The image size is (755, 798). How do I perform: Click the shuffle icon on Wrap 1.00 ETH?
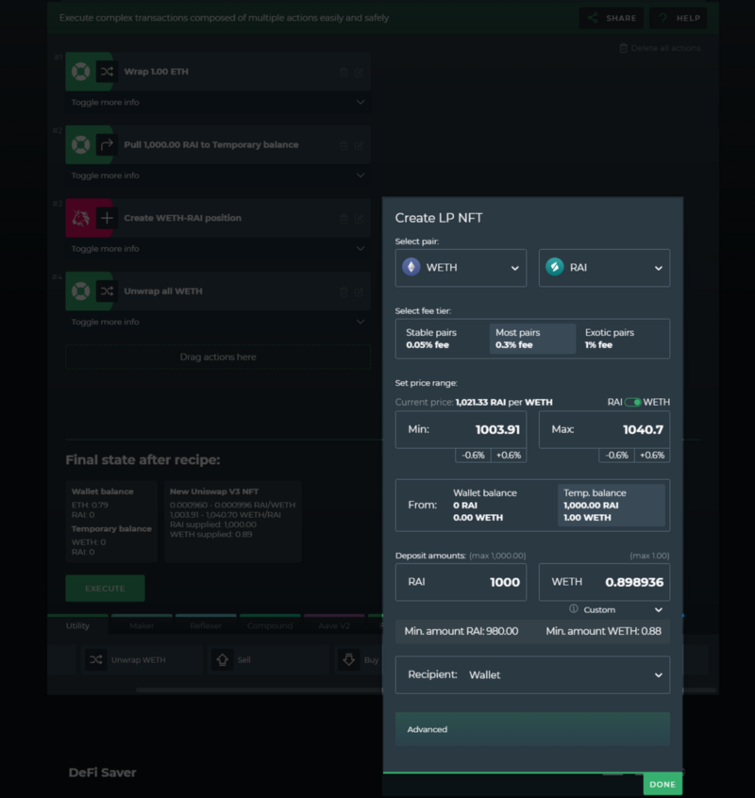107,72
